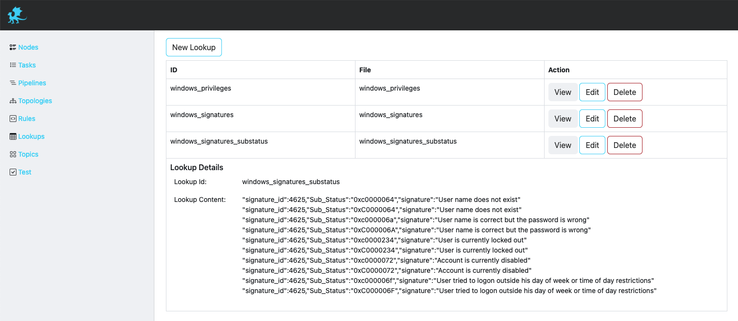
Task: Navigate to the Topologies page
Action: pos(35,101)
